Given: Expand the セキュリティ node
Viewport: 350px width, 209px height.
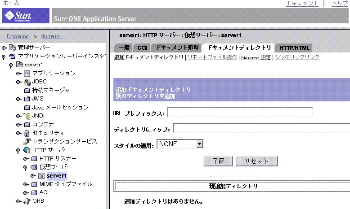Looking at the screenshot, I should coord(18,133).
